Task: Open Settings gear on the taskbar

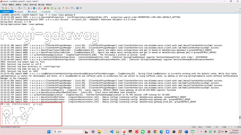Action: point(93,132)
